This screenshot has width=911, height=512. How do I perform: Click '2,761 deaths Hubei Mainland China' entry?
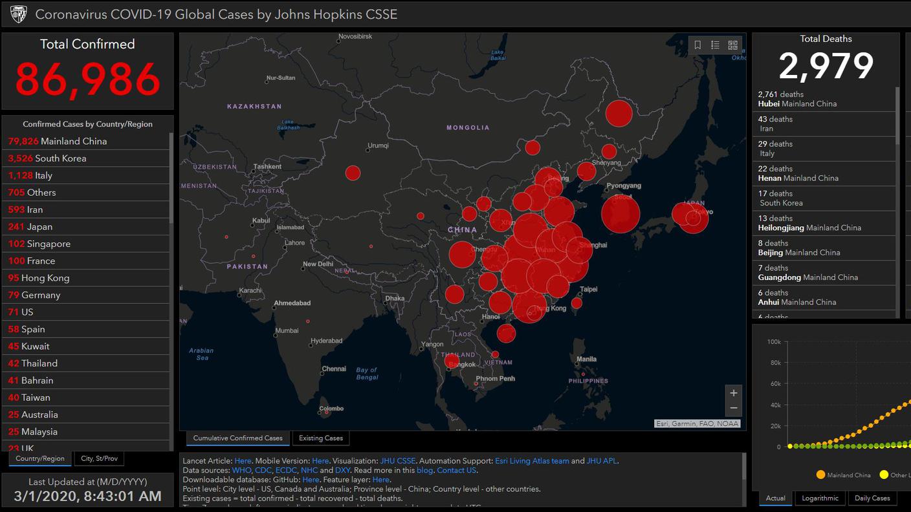coord(824,99)
